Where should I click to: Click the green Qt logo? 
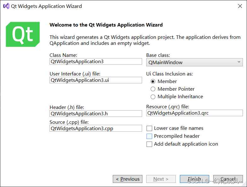click(x=23, y=34)
